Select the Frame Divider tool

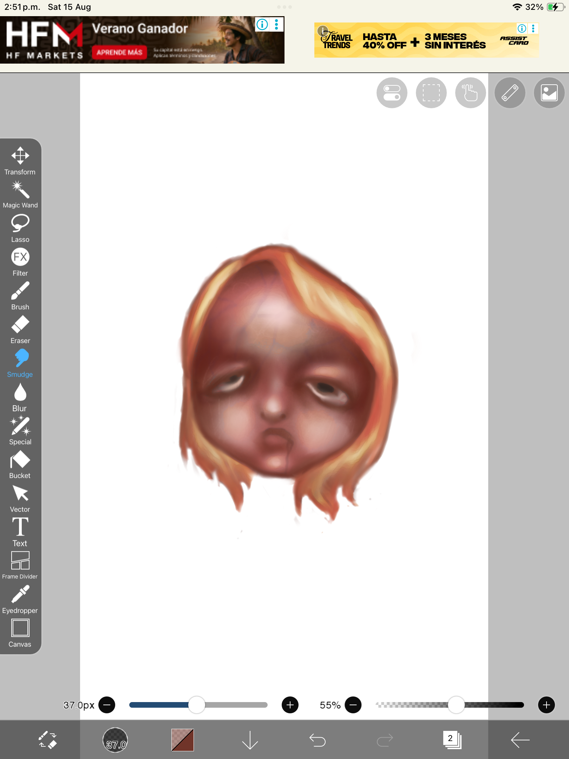20,565
